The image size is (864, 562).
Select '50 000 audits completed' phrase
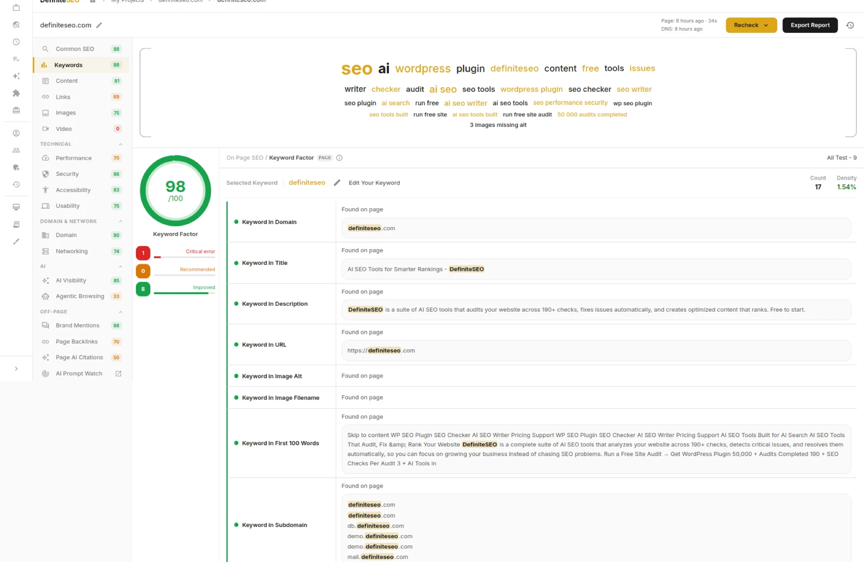click(592, 115)
